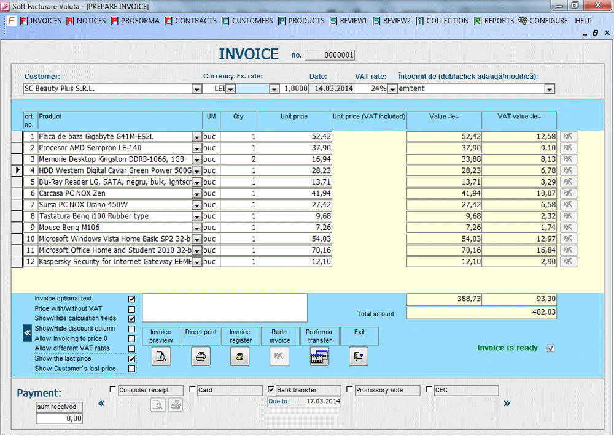Click the Invoice register icon

click(x=239, y=356)
